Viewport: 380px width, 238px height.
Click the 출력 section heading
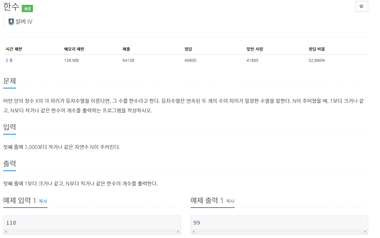click(10, 163)
